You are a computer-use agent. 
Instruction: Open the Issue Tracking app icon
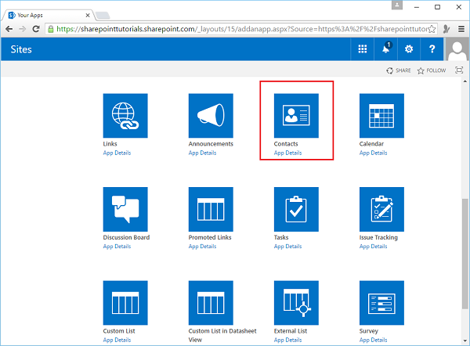pos(381,209)
